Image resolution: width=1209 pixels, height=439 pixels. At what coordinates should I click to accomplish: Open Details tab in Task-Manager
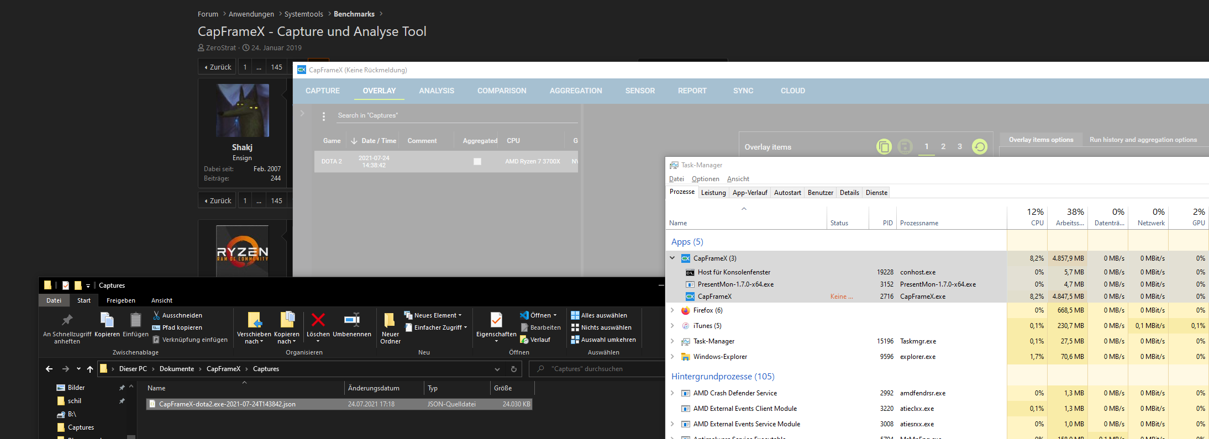pos(849,193)
